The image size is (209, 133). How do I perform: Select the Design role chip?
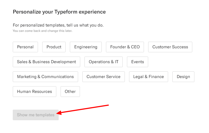click(x=183, y=77)
